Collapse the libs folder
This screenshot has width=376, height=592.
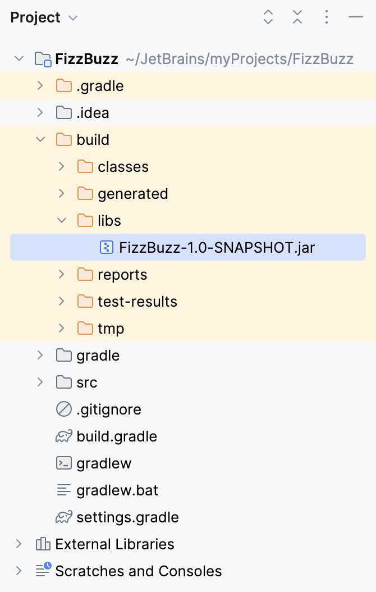[62, 220]
